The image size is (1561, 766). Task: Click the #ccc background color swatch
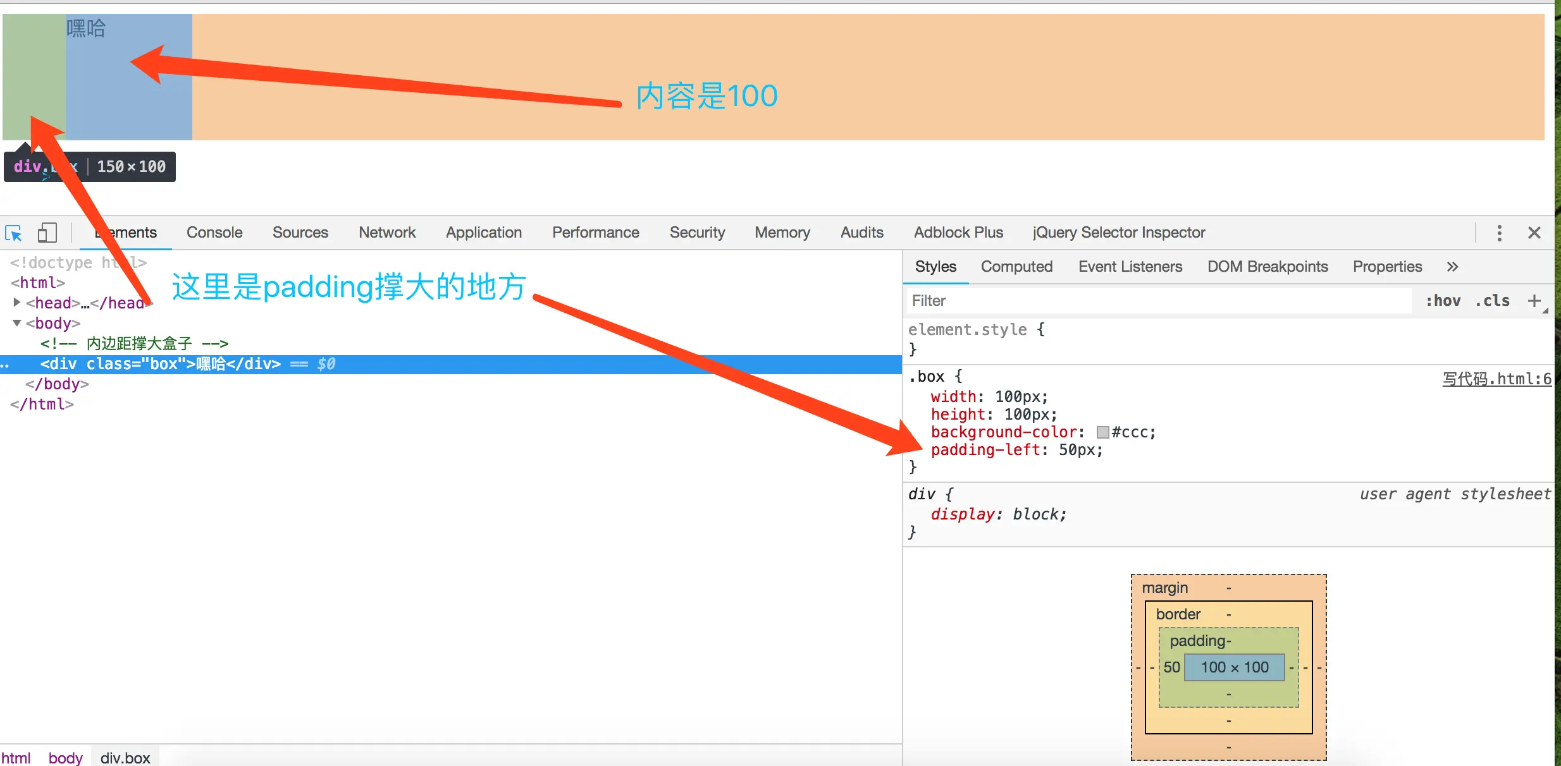coord(1102,432)
